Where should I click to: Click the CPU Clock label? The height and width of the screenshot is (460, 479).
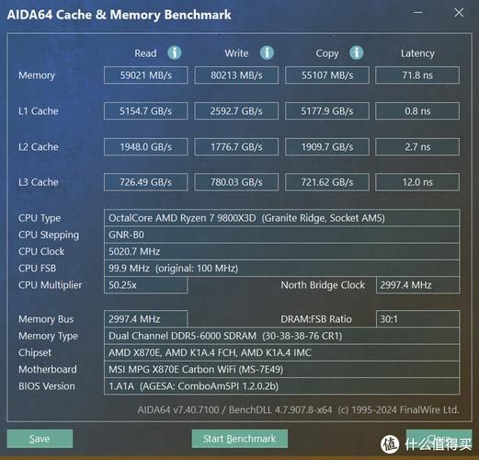click(41, 252)
